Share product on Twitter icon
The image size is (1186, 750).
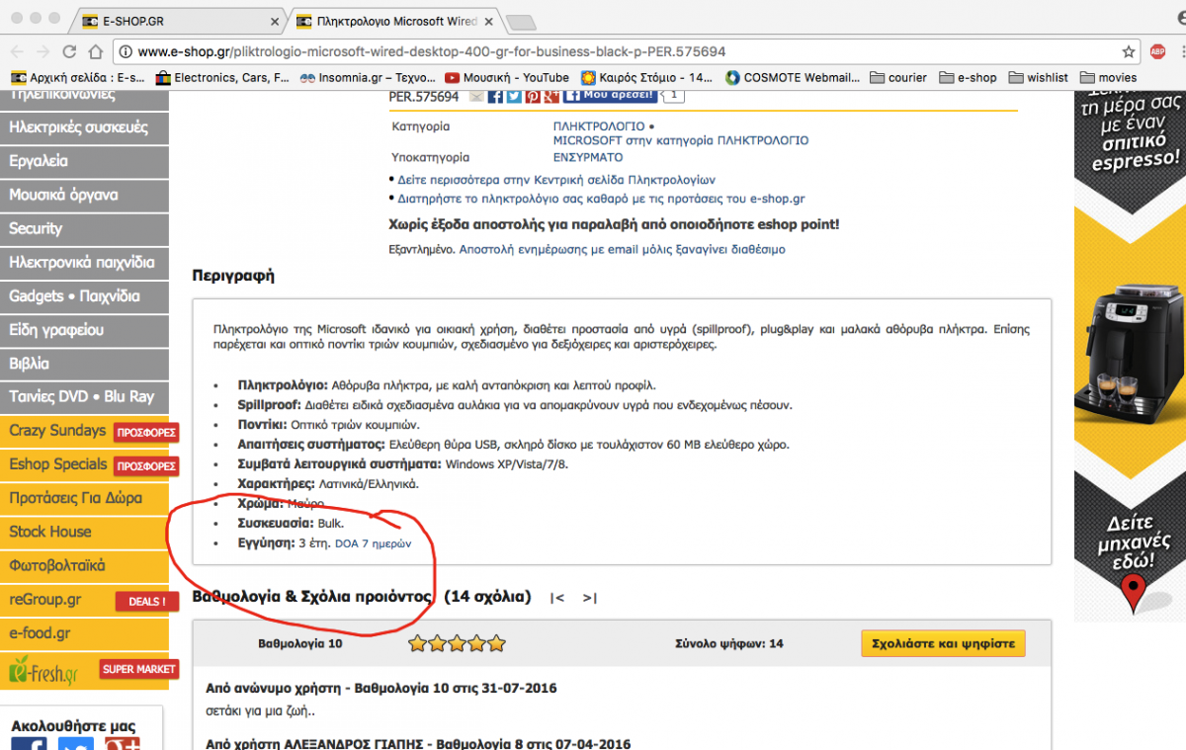[x=514, y=96]
